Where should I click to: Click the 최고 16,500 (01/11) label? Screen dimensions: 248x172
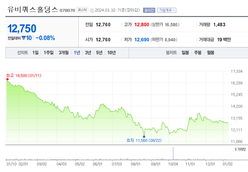[24, 76]
